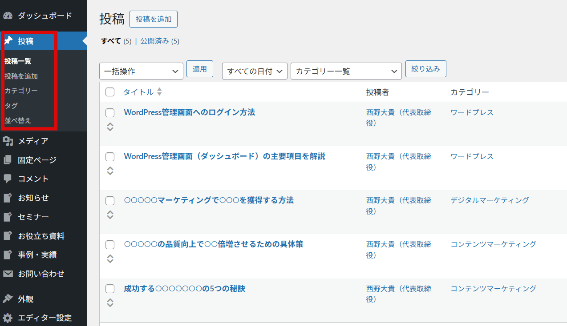Click the envelope icon for お問い合わせ
The height and width of the screenshot is (326, 567).
point(8,274)
